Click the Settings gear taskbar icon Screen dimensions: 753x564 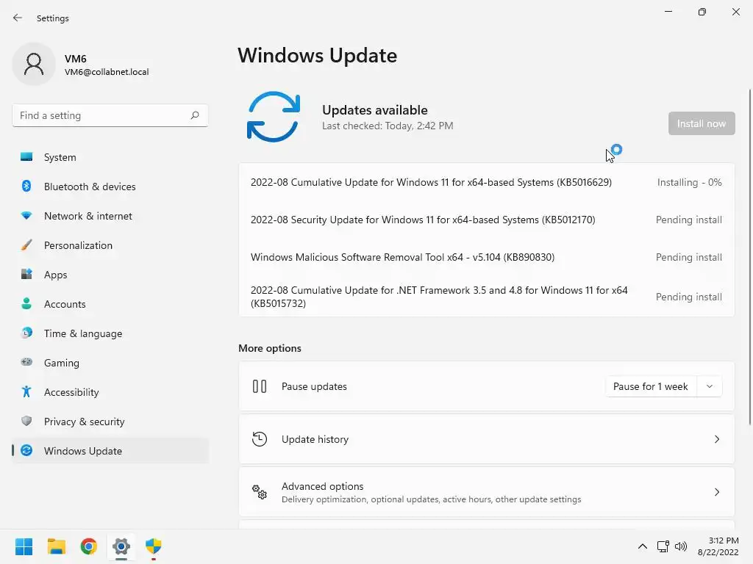click(x=121, y=546)
